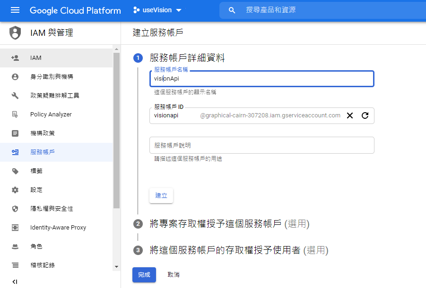The width and height of the screenshot is (426, 288).
Task: Click the sidebar scrollbar up arrow
Action: point(116,49)
